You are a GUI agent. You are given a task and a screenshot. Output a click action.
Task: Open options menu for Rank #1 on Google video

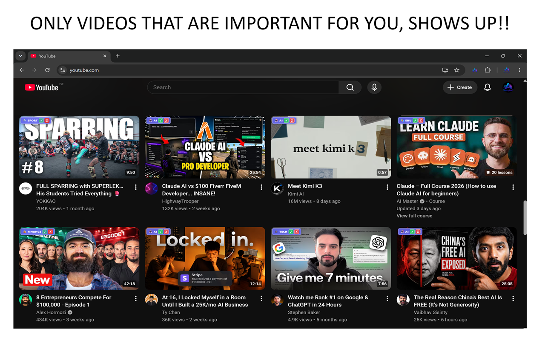point(387,298)
